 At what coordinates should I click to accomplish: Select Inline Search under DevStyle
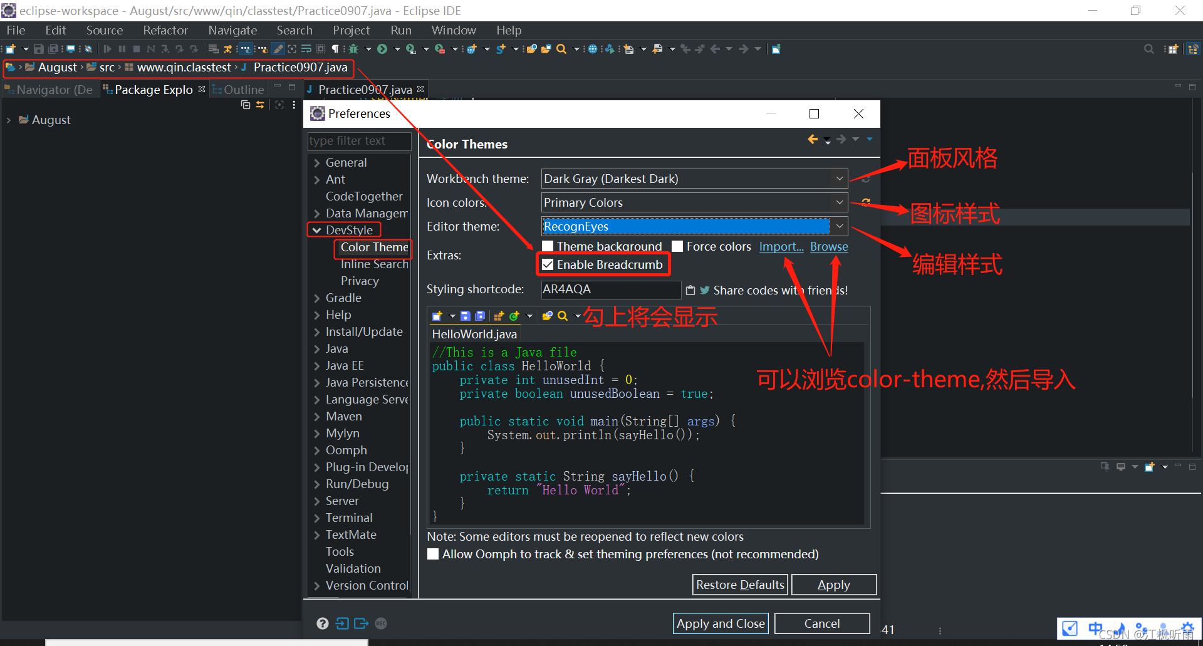pyautogui.click(x=374, y=264)
